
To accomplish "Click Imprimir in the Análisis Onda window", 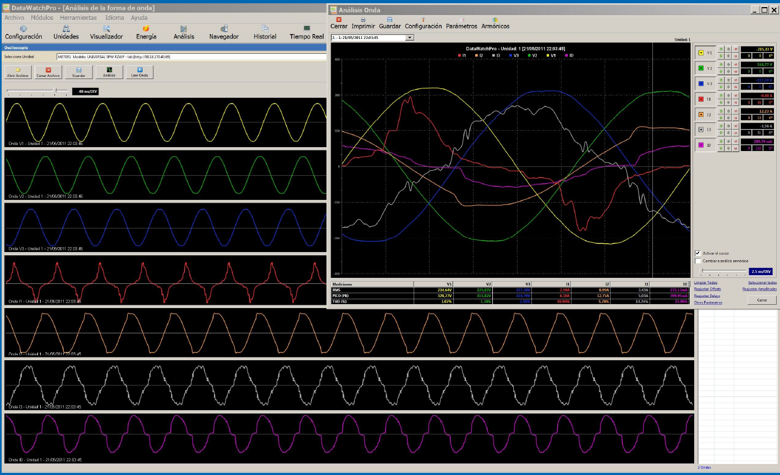I will [x=363, y=23].
